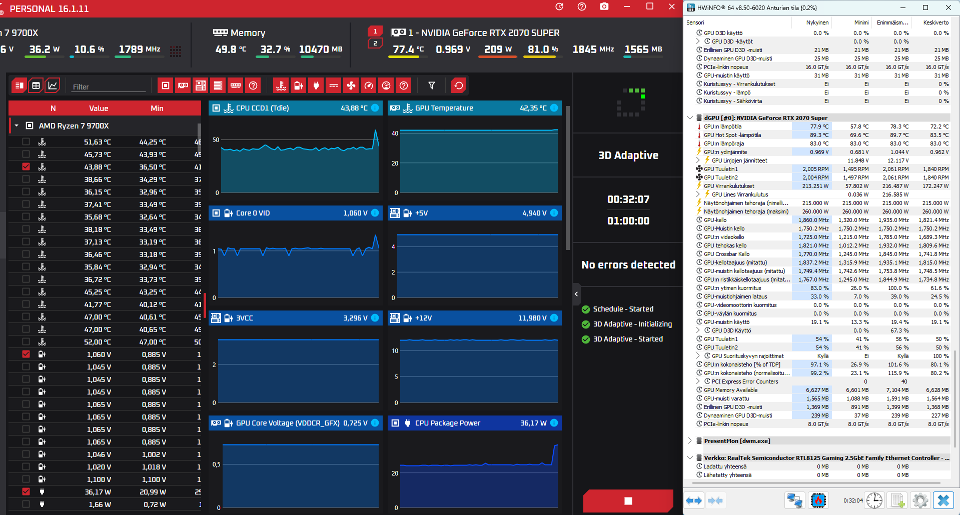
Task: Click the Filter input field
Action: 108,86
